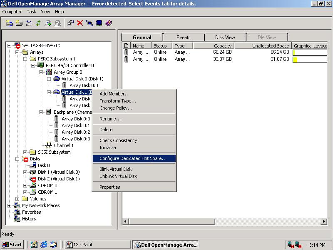Screen dimensions: 333x250
Task: Switch to the Disk View tab
Action: [225, 37]
